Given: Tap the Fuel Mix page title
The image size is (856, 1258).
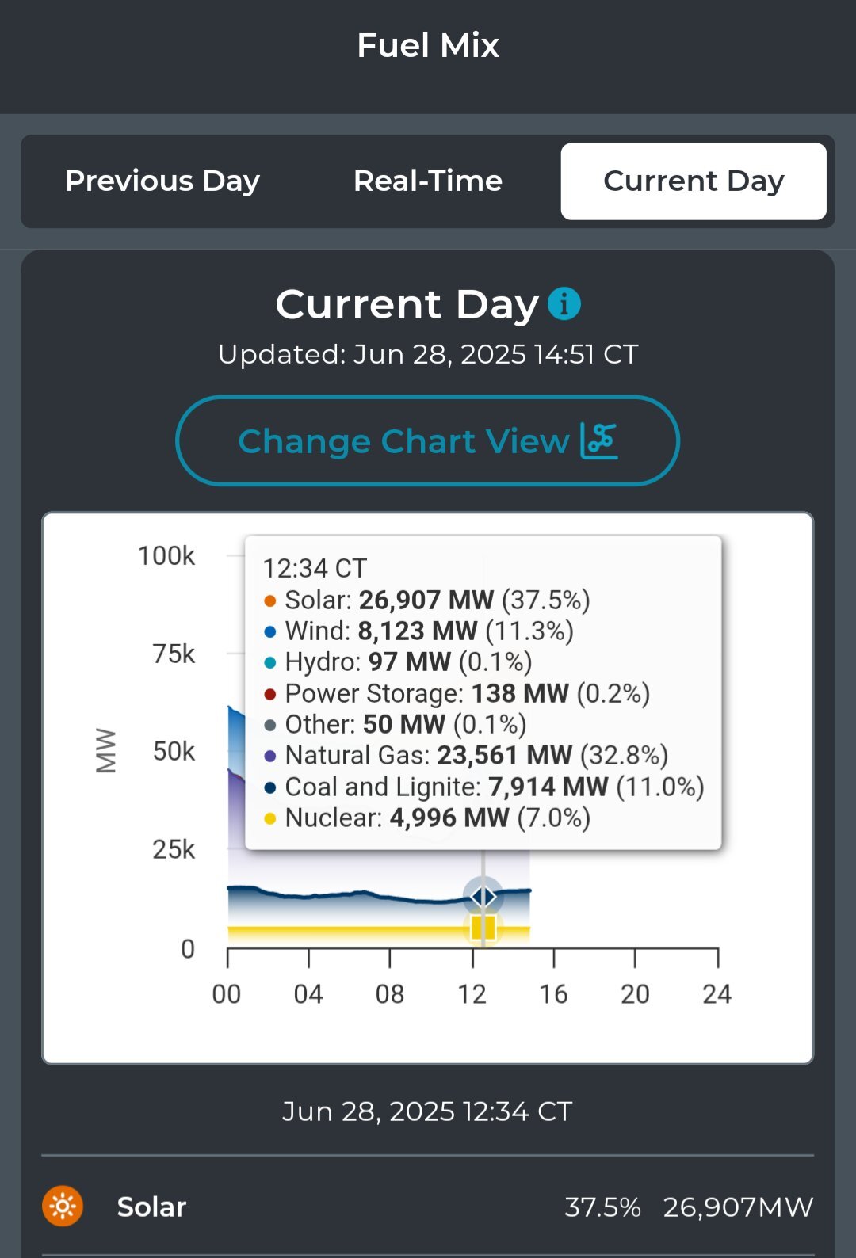Looking at the screenshot, I should point(428,45).
